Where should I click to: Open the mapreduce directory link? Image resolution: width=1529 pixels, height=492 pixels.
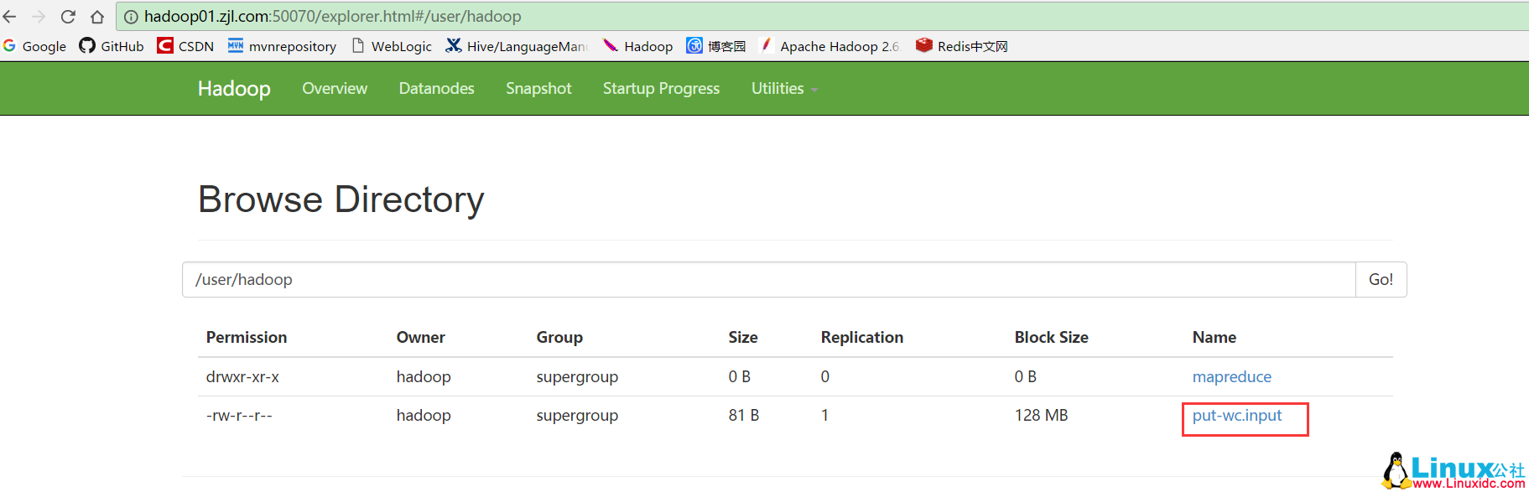(x=1231, y=376)
